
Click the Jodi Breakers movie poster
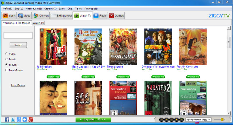(53, 47)
